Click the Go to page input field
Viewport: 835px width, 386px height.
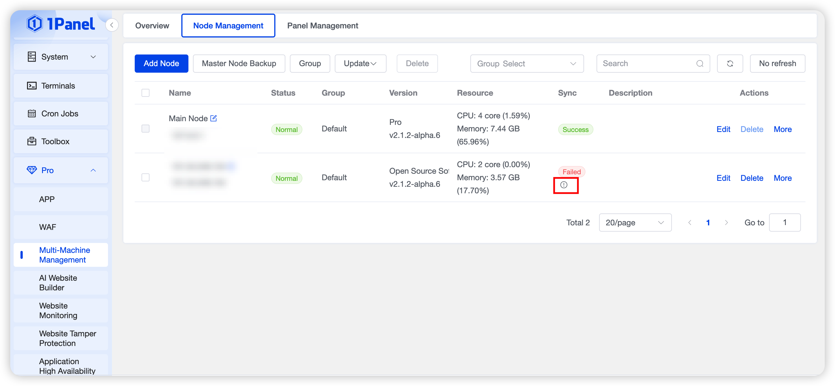784,223
